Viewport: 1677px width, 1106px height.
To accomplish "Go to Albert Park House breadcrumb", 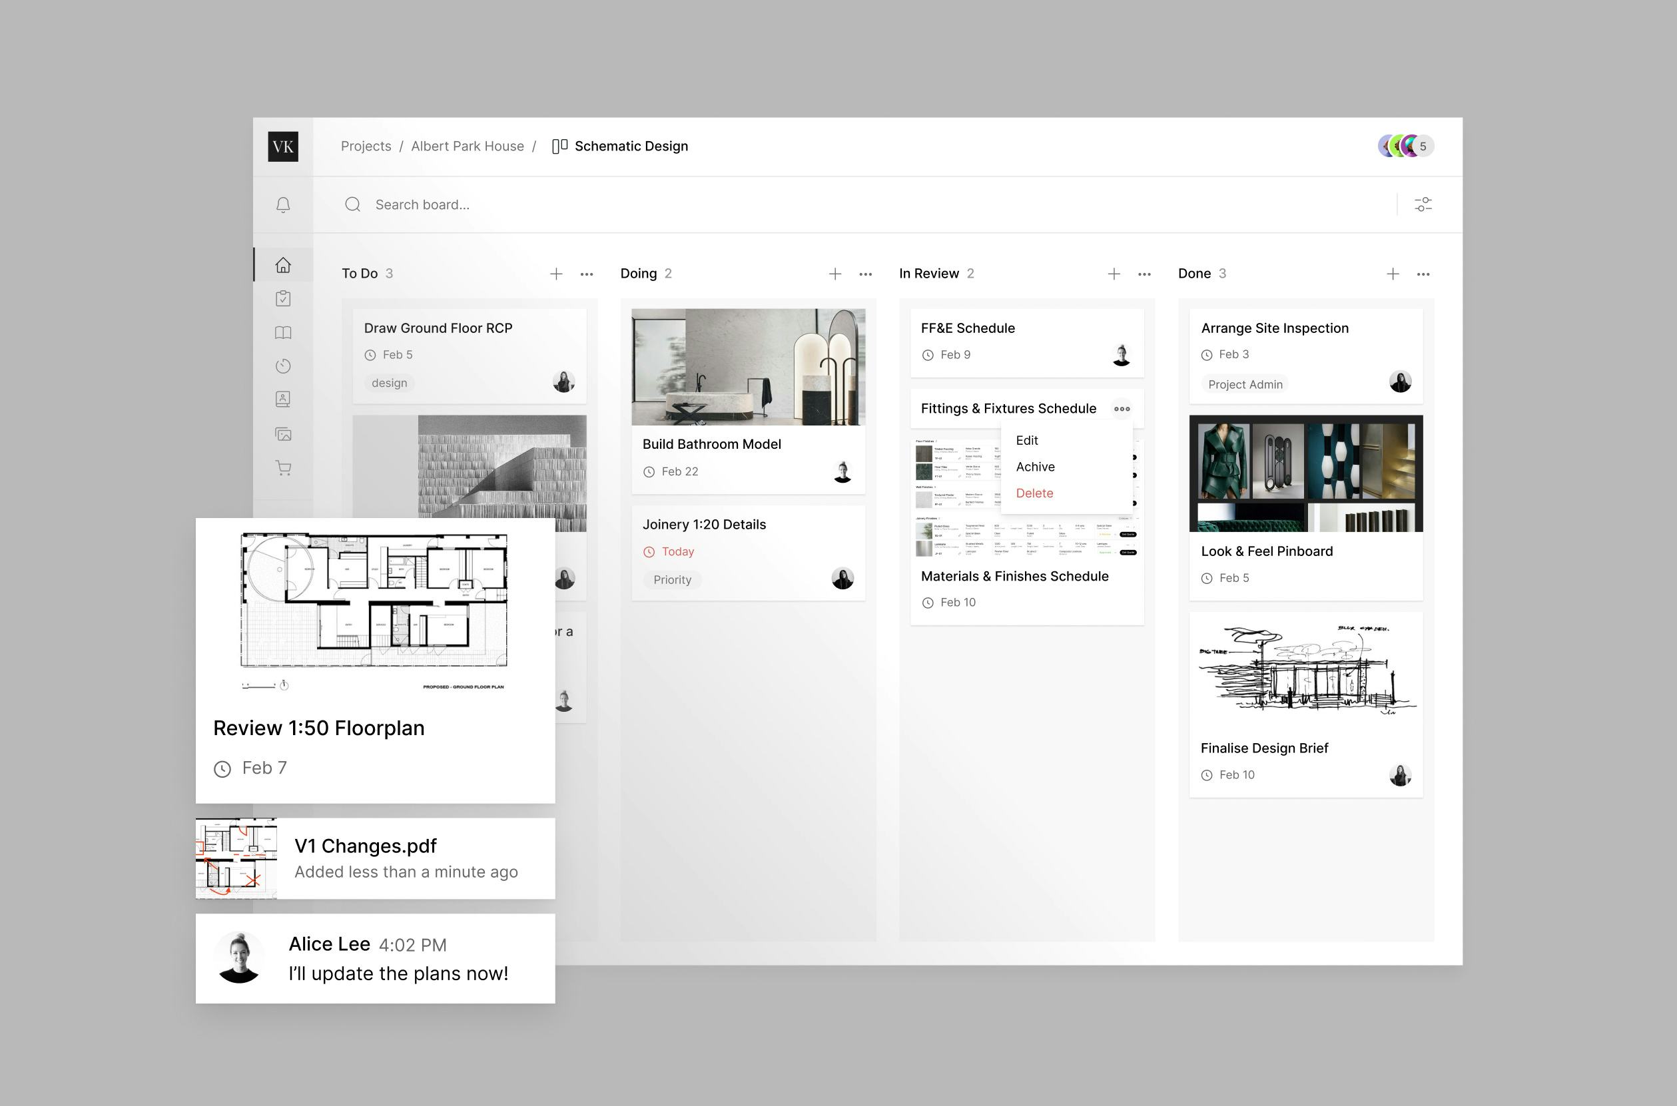I will pos(467,146).
